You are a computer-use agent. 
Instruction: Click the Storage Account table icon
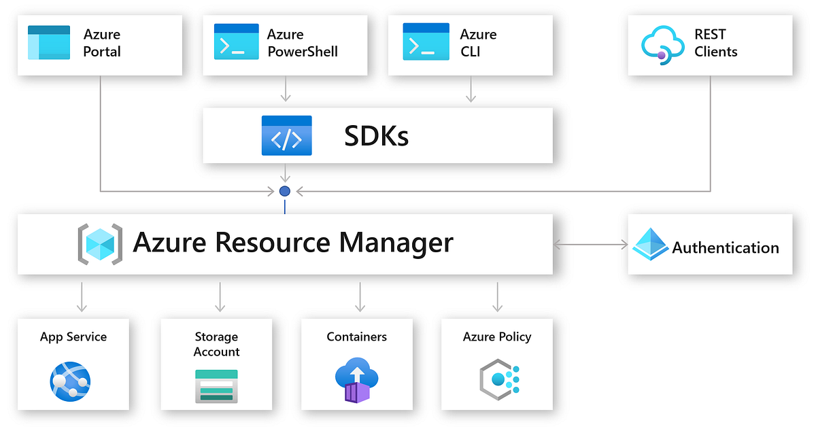coord(216,386)
